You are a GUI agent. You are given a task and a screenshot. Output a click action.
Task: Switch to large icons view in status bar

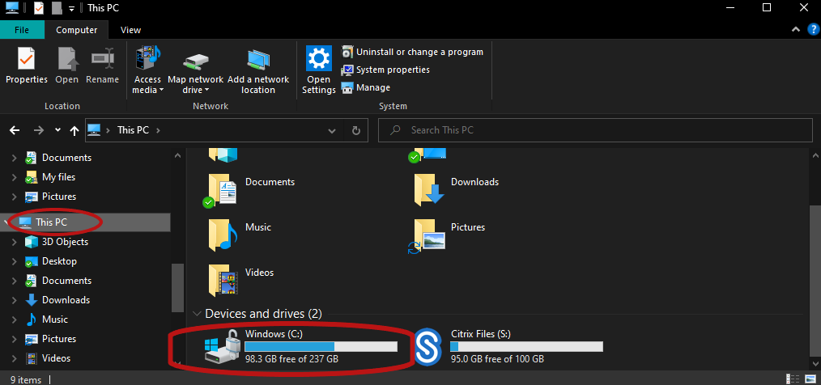pos(810,379)
